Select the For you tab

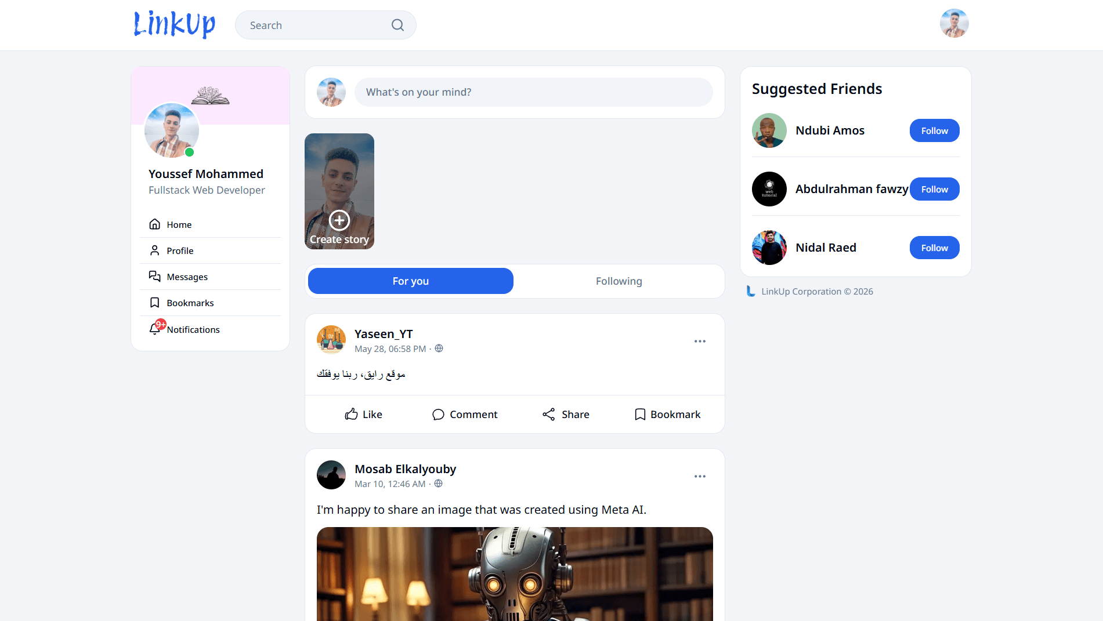(410, 281)
